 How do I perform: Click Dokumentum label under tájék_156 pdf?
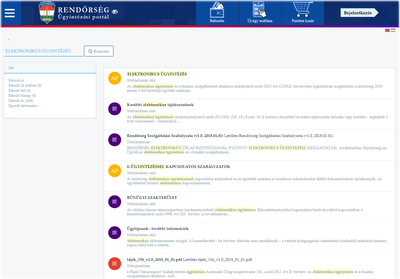click(138, 266)
